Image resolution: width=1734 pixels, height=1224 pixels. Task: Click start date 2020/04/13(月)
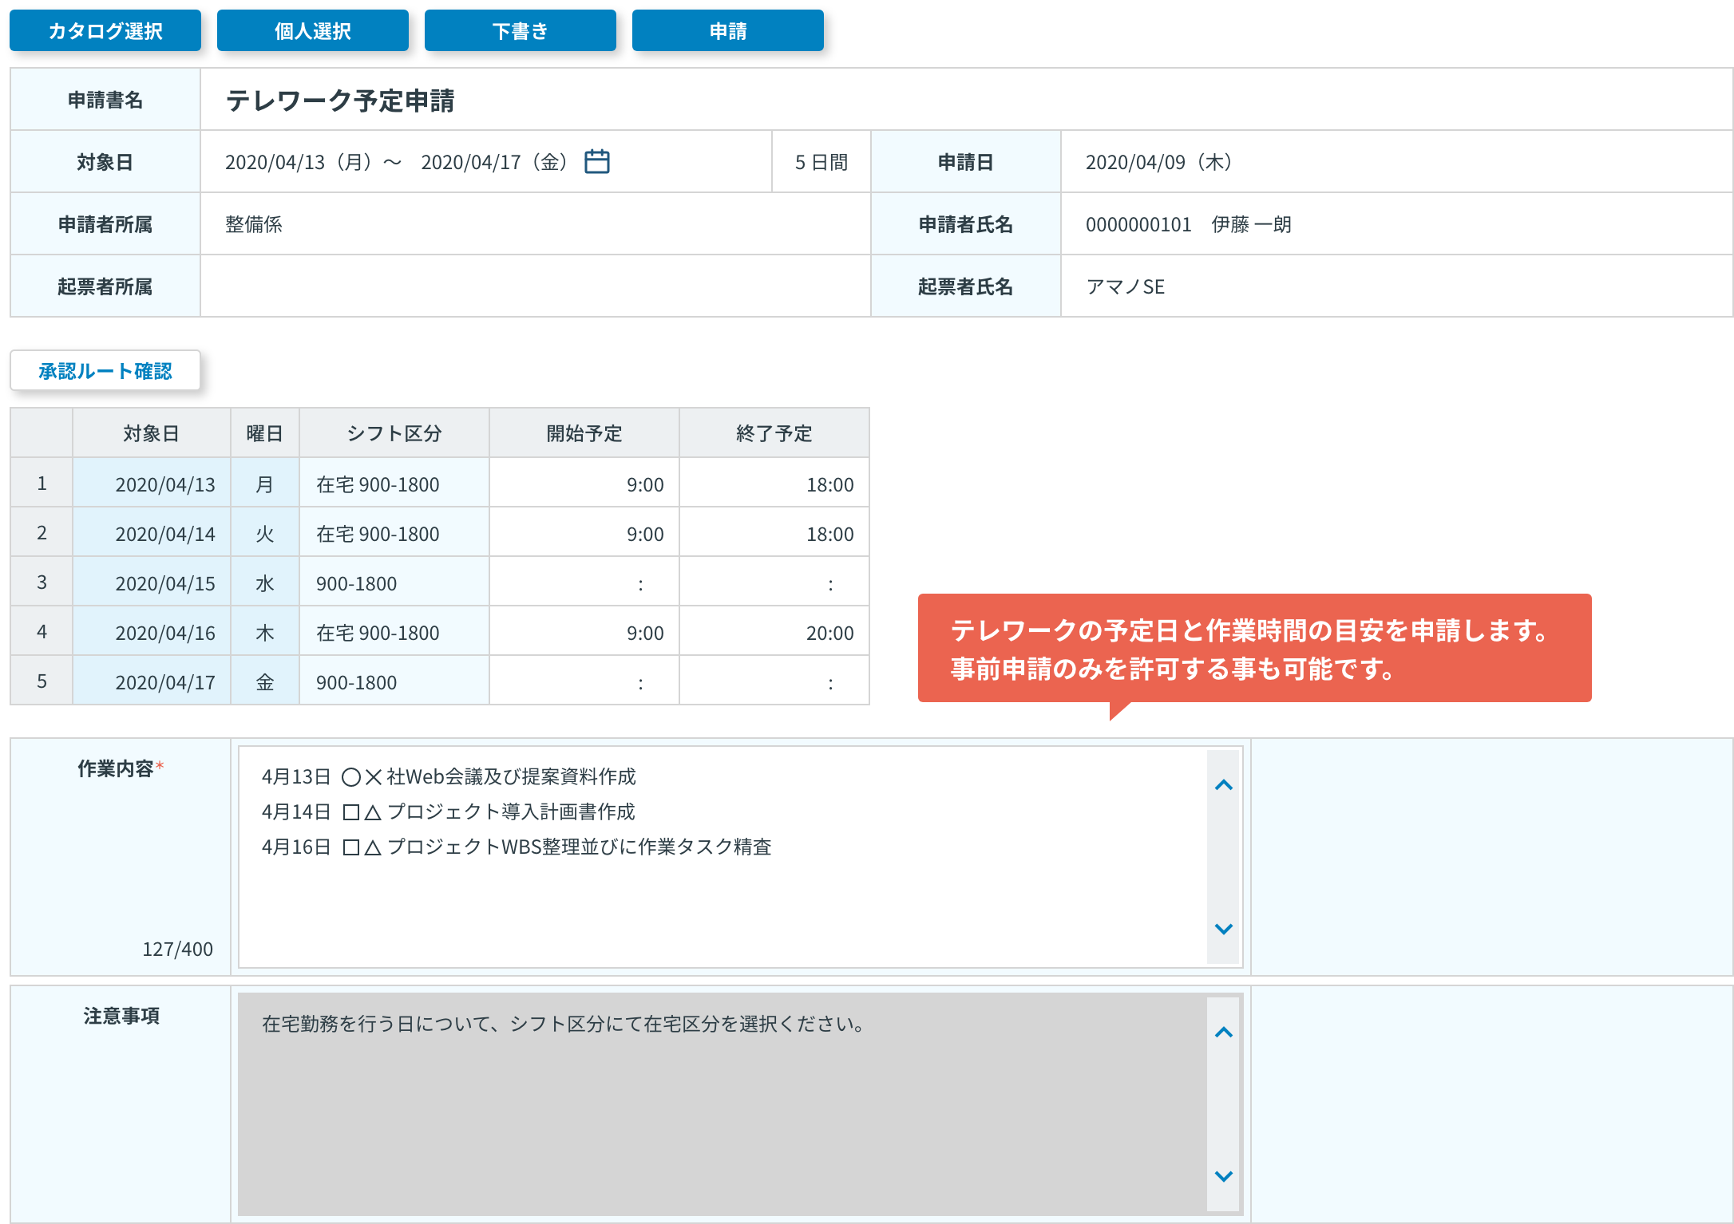(x=299, y=162)
